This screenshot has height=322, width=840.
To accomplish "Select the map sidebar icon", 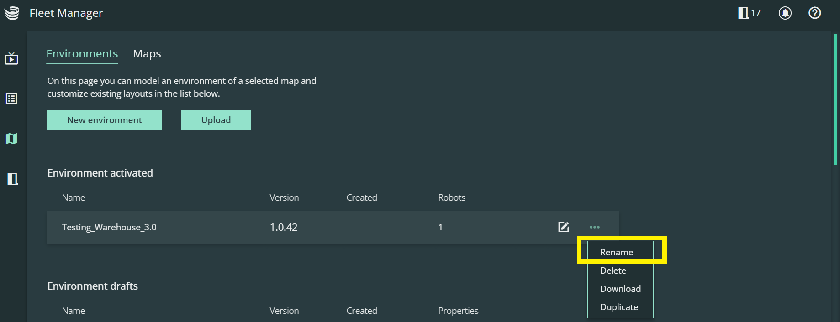I will (x=11, y=139).
